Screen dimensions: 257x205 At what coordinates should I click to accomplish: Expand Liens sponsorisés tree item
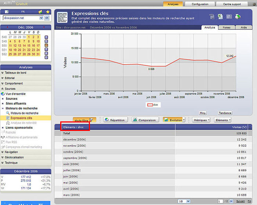coord(3,128)
